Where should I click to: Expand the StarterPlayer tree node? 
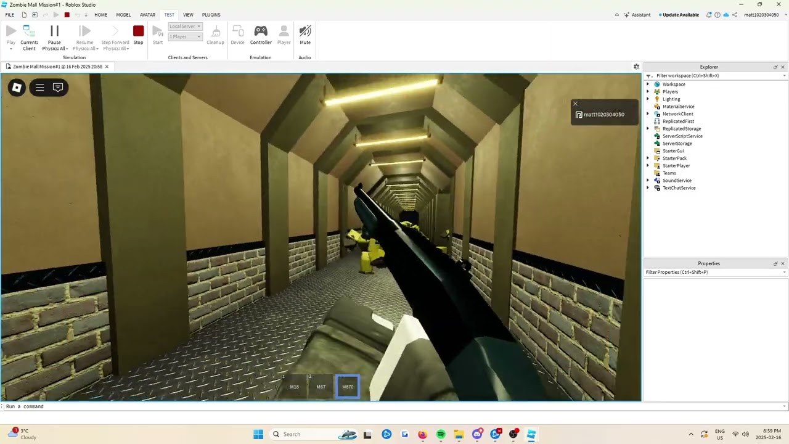[x=648, y=166]
